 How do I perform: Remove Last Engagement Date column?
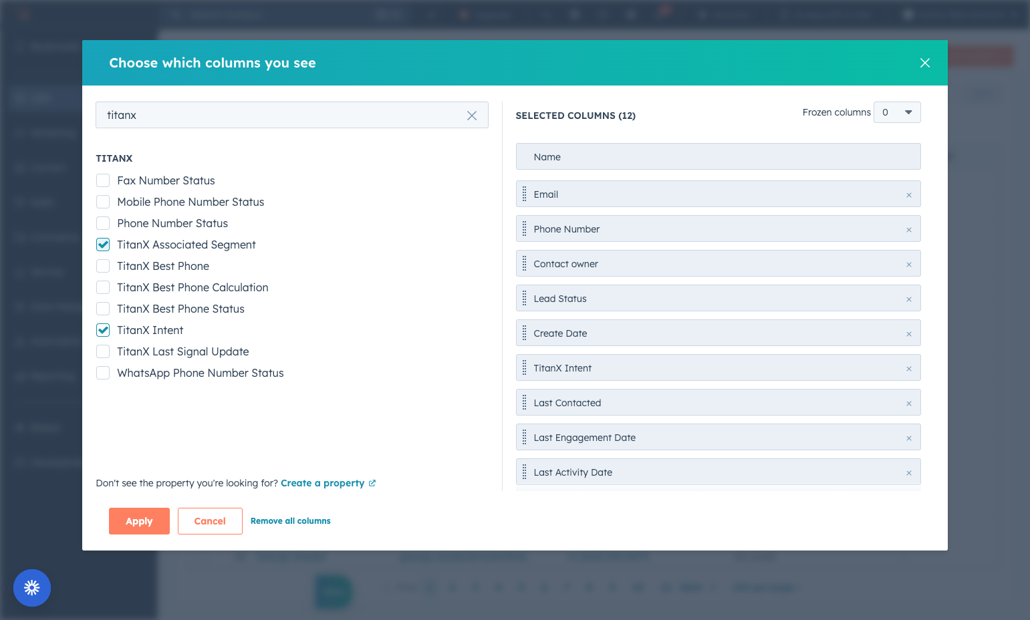pos(909,438)
